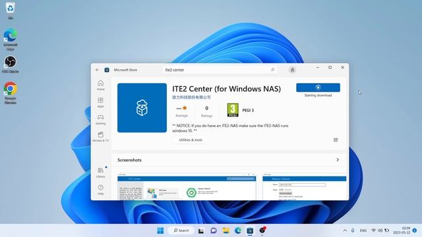Click the 0 Ratings count
Screen dimensions: 422x237
[206, 111]
